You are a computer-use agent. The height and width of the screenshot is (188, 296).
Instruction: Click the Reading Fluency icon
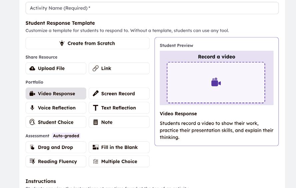(32, 161)
